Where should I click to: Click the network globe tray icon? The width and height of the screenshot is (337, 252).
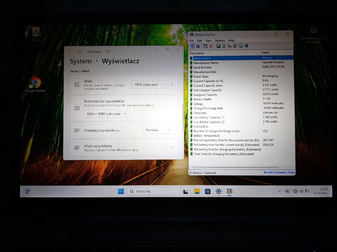(295, 192)
